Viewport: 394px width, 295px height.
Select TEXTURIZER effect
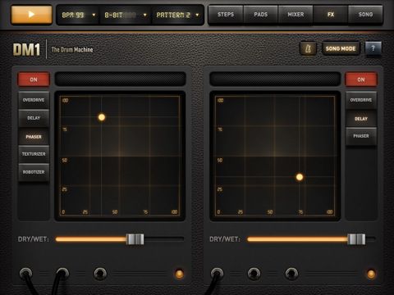coord(34,154)
